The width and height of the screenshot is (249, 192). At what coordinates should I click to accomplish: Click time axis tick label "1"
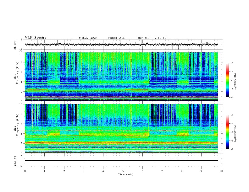[44, 171]
